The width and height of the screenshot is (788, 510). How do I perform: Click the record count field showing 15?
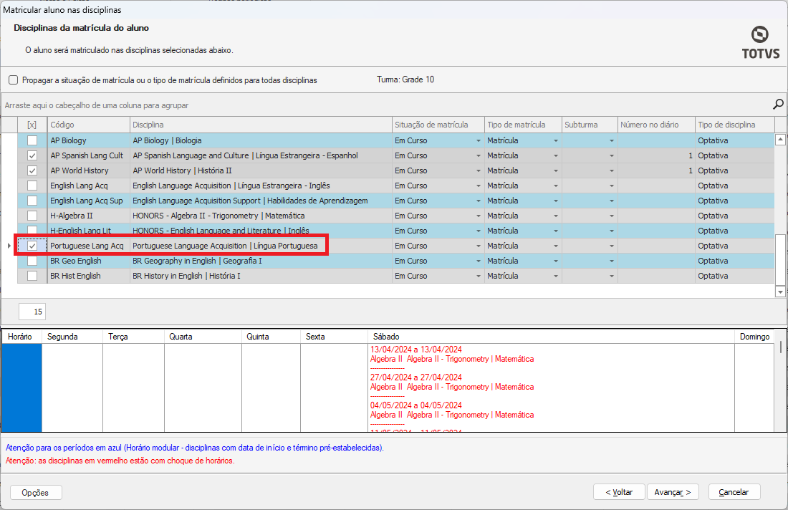(32, 312)
